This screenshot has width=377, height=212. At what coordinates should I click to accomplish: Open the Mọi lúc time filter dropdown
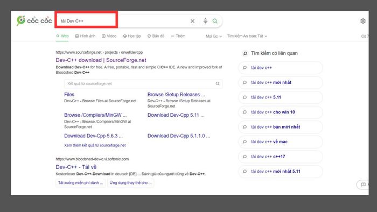(x=213, y=36)
